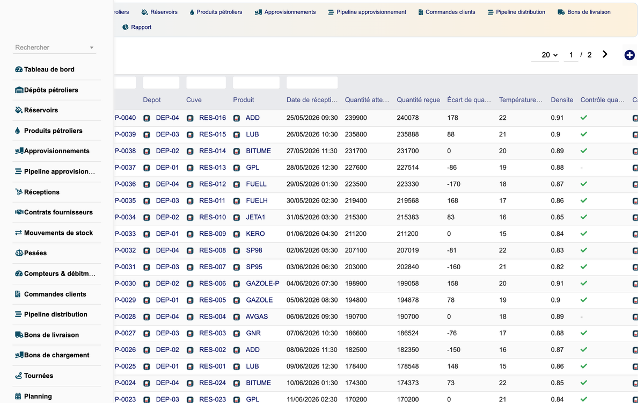The image size is (644, 403).
Task: Open Commandes clients in top navigation bar
Action: (447, 12)
